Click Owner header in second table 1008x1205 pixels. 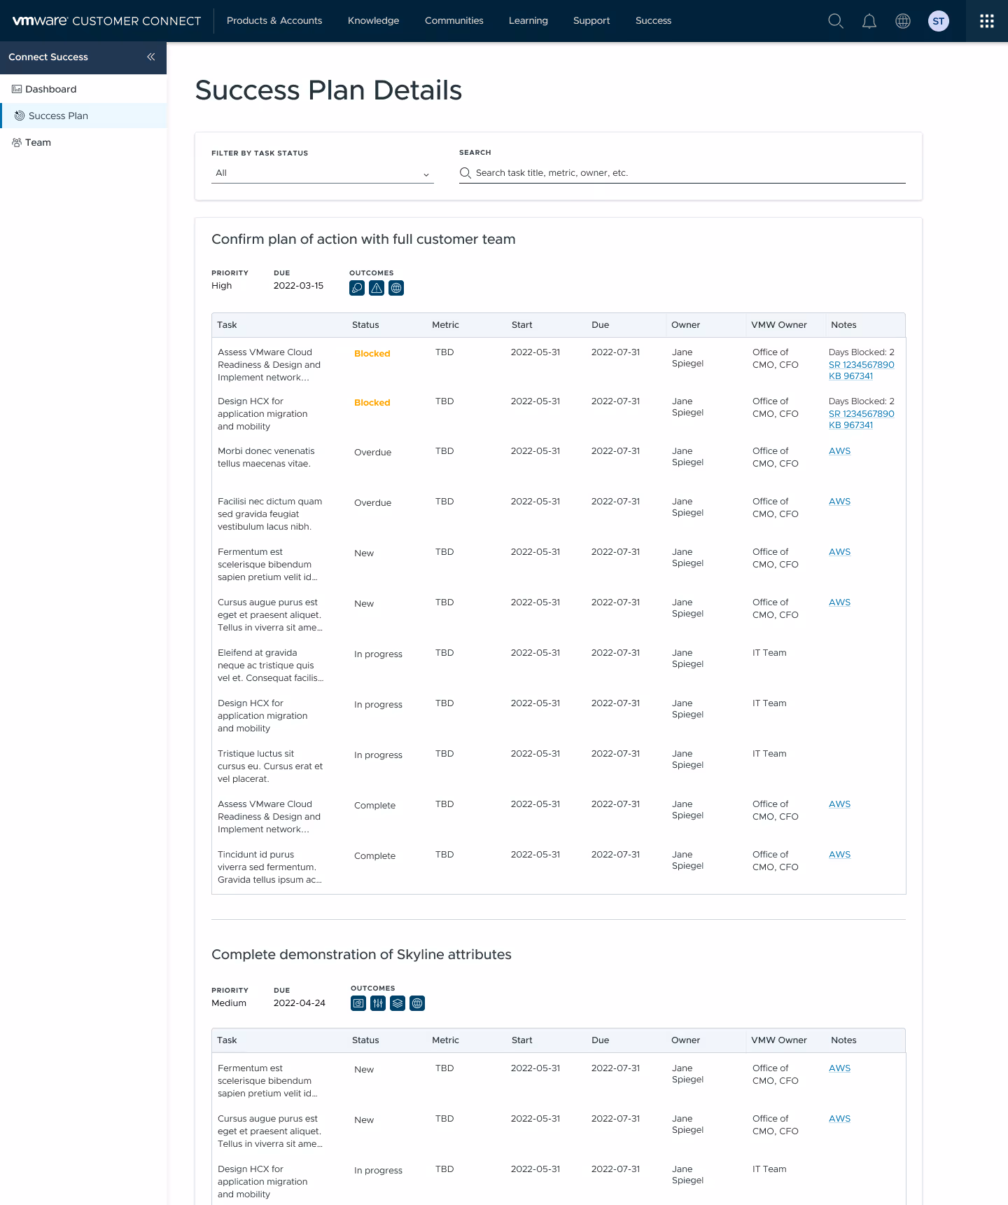[x=685, y=1040]
